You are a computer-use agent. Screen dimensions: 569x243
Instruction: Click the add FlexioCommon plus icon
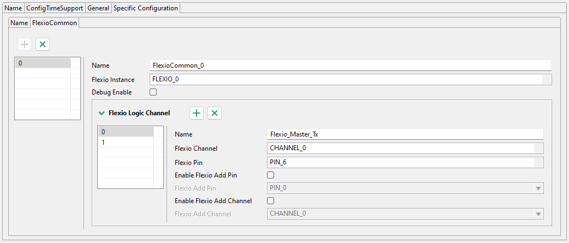point(24,44)
